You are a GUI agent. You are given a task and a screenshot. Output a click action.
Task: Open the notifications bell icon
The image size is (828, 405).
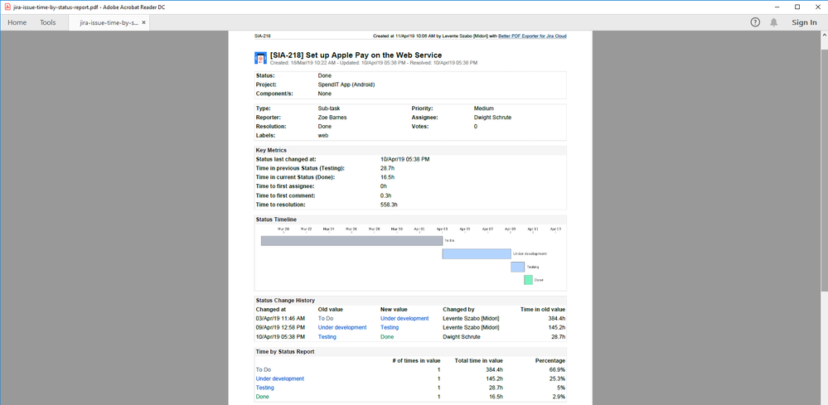773,22
